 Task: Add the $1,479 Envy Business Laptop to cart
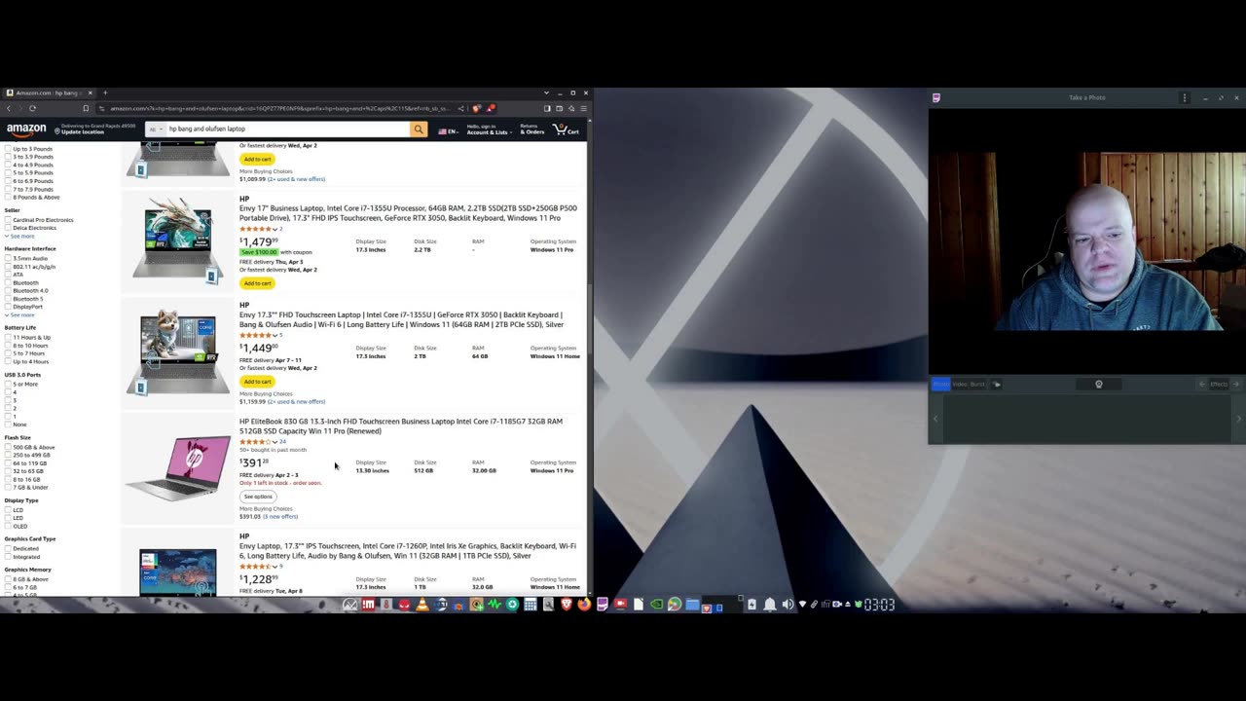click(258, 283)
